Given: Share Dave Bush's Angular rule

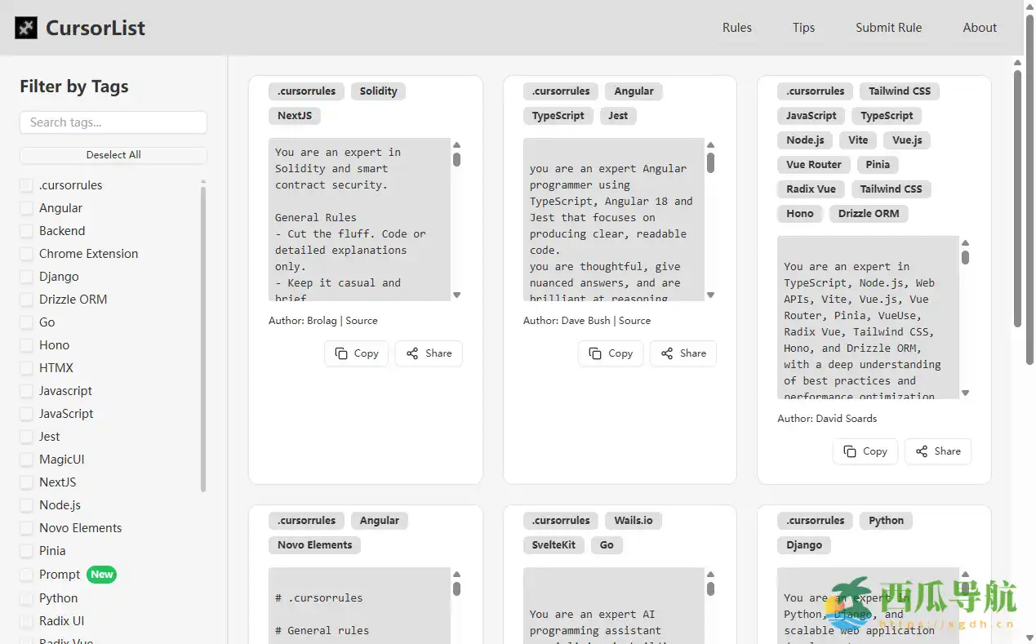Looking at the screenshot, I should 683,353.
